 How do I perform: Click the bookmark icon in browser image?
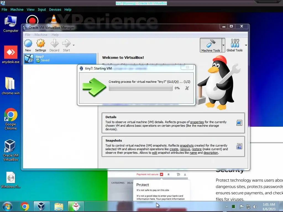(168, 174)
